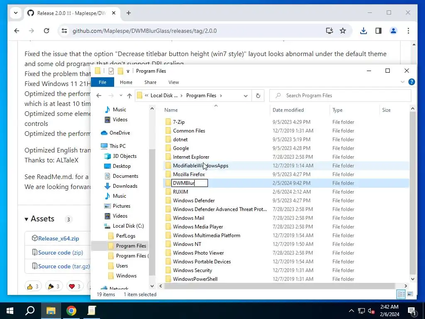
Task: Select OneDrive in navigation pane
Action: coord(120,133)
